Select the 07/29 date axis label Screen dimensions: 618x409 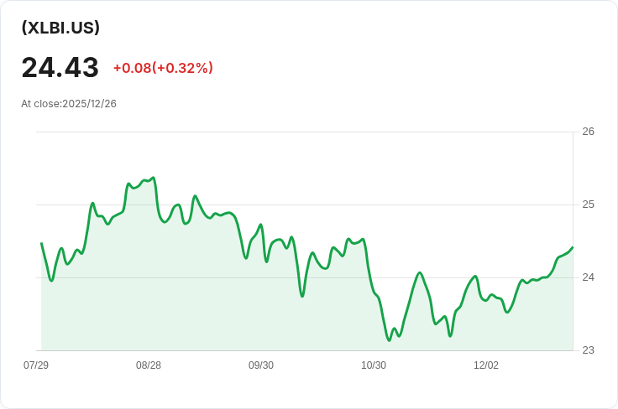pyautogui.click(x=36, y=365)
